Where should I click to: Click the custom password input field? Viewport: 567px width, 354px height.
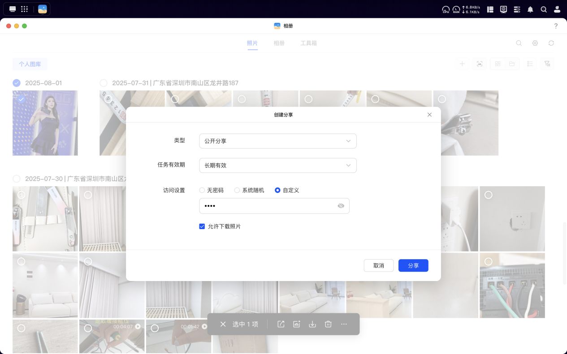[267, 206]
